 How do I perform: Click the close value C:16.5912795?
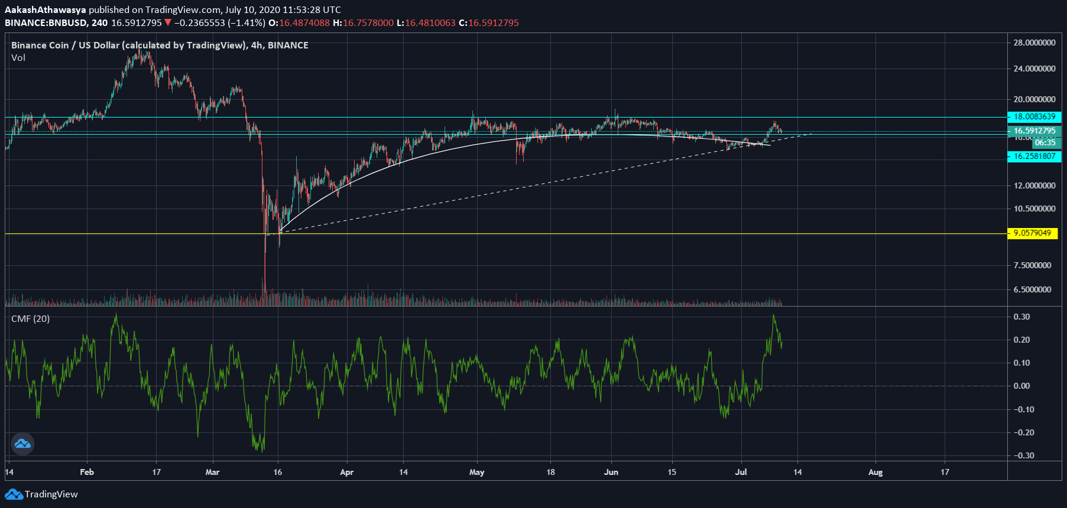point(489,23)
